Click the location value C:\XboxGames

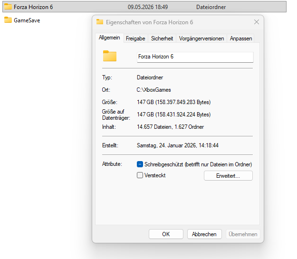pyautogui.click(x=153, y=90)
